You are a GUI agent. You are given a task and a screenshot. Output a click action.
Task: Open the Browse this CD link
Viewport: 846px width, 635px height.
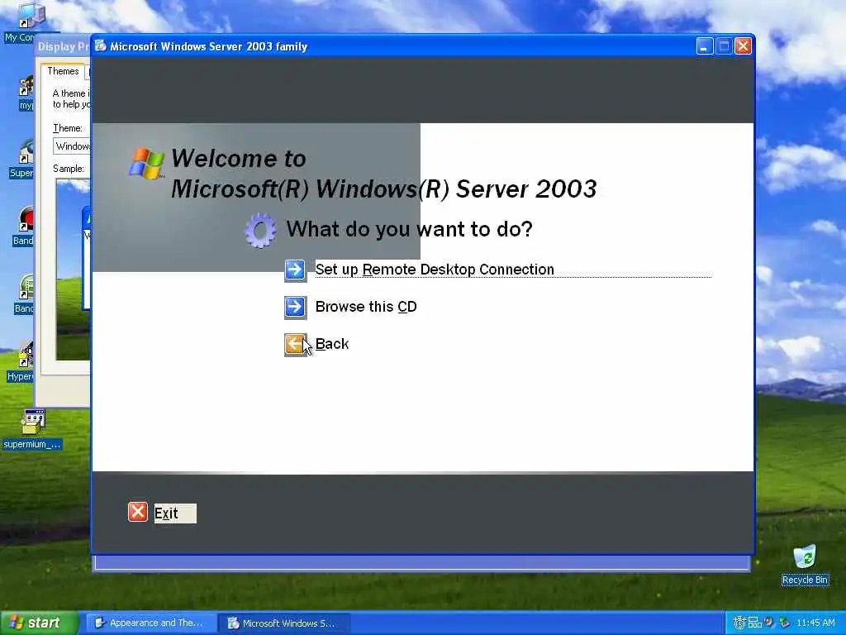(366, 307)
